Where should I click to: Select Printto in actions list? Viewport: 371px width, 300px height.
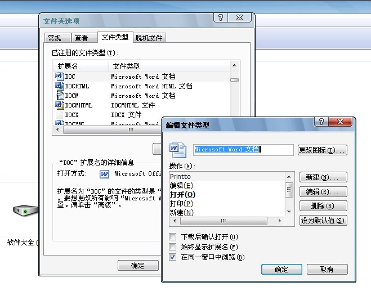(227, 177)
